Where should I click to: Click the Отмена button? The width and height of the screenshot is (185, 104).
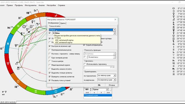pyautogui.click(x=112, y=85)
